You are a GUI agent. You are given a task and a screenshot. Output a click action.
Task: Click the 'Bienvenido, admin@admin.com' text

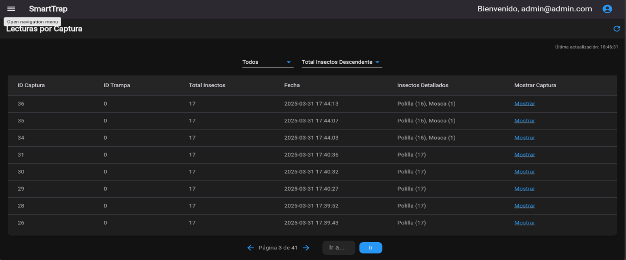click(x=535, y=9)
